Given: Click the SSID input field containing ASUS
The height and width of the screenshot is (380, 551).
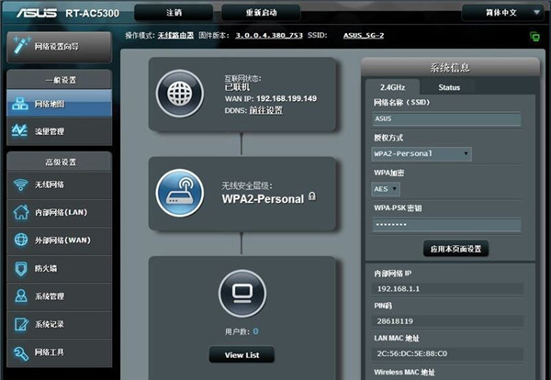Looking at the screenshot, I should tap(446, 118).
